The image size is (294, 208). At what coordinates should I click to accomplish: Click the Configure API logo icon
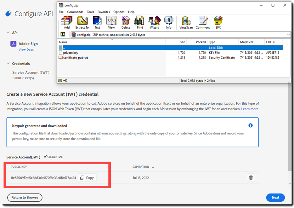click(x=8, y=13)
